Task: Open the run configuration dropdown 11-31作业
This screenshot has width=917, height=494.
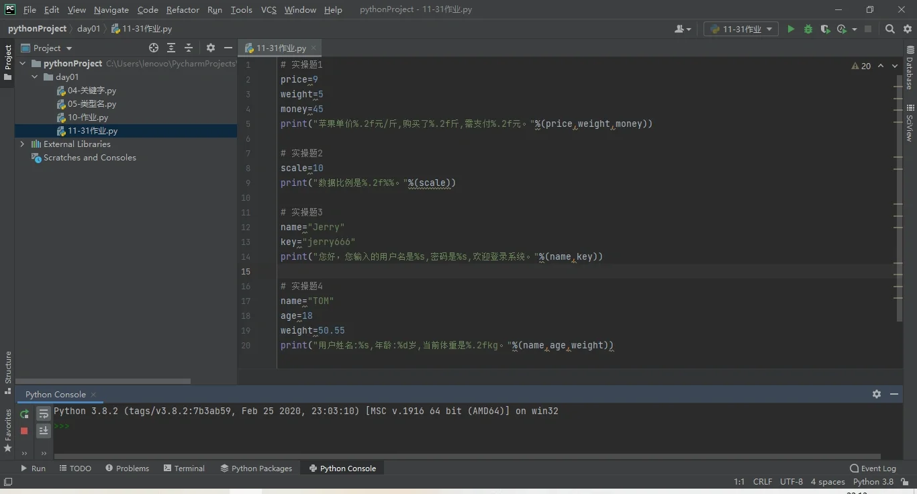Action: click(x=741, y=29)
